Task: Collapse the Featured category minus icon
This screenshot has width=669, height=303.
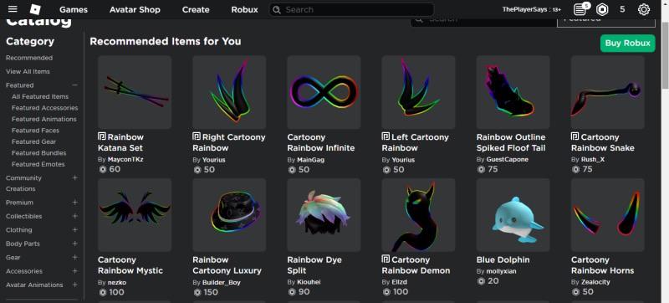Action: tap(75, 85)
